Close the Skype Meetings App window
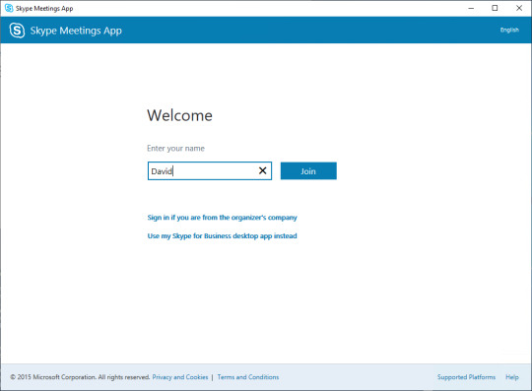The height and width of the screenshot is (391, 532). click(x=519, y=8)
